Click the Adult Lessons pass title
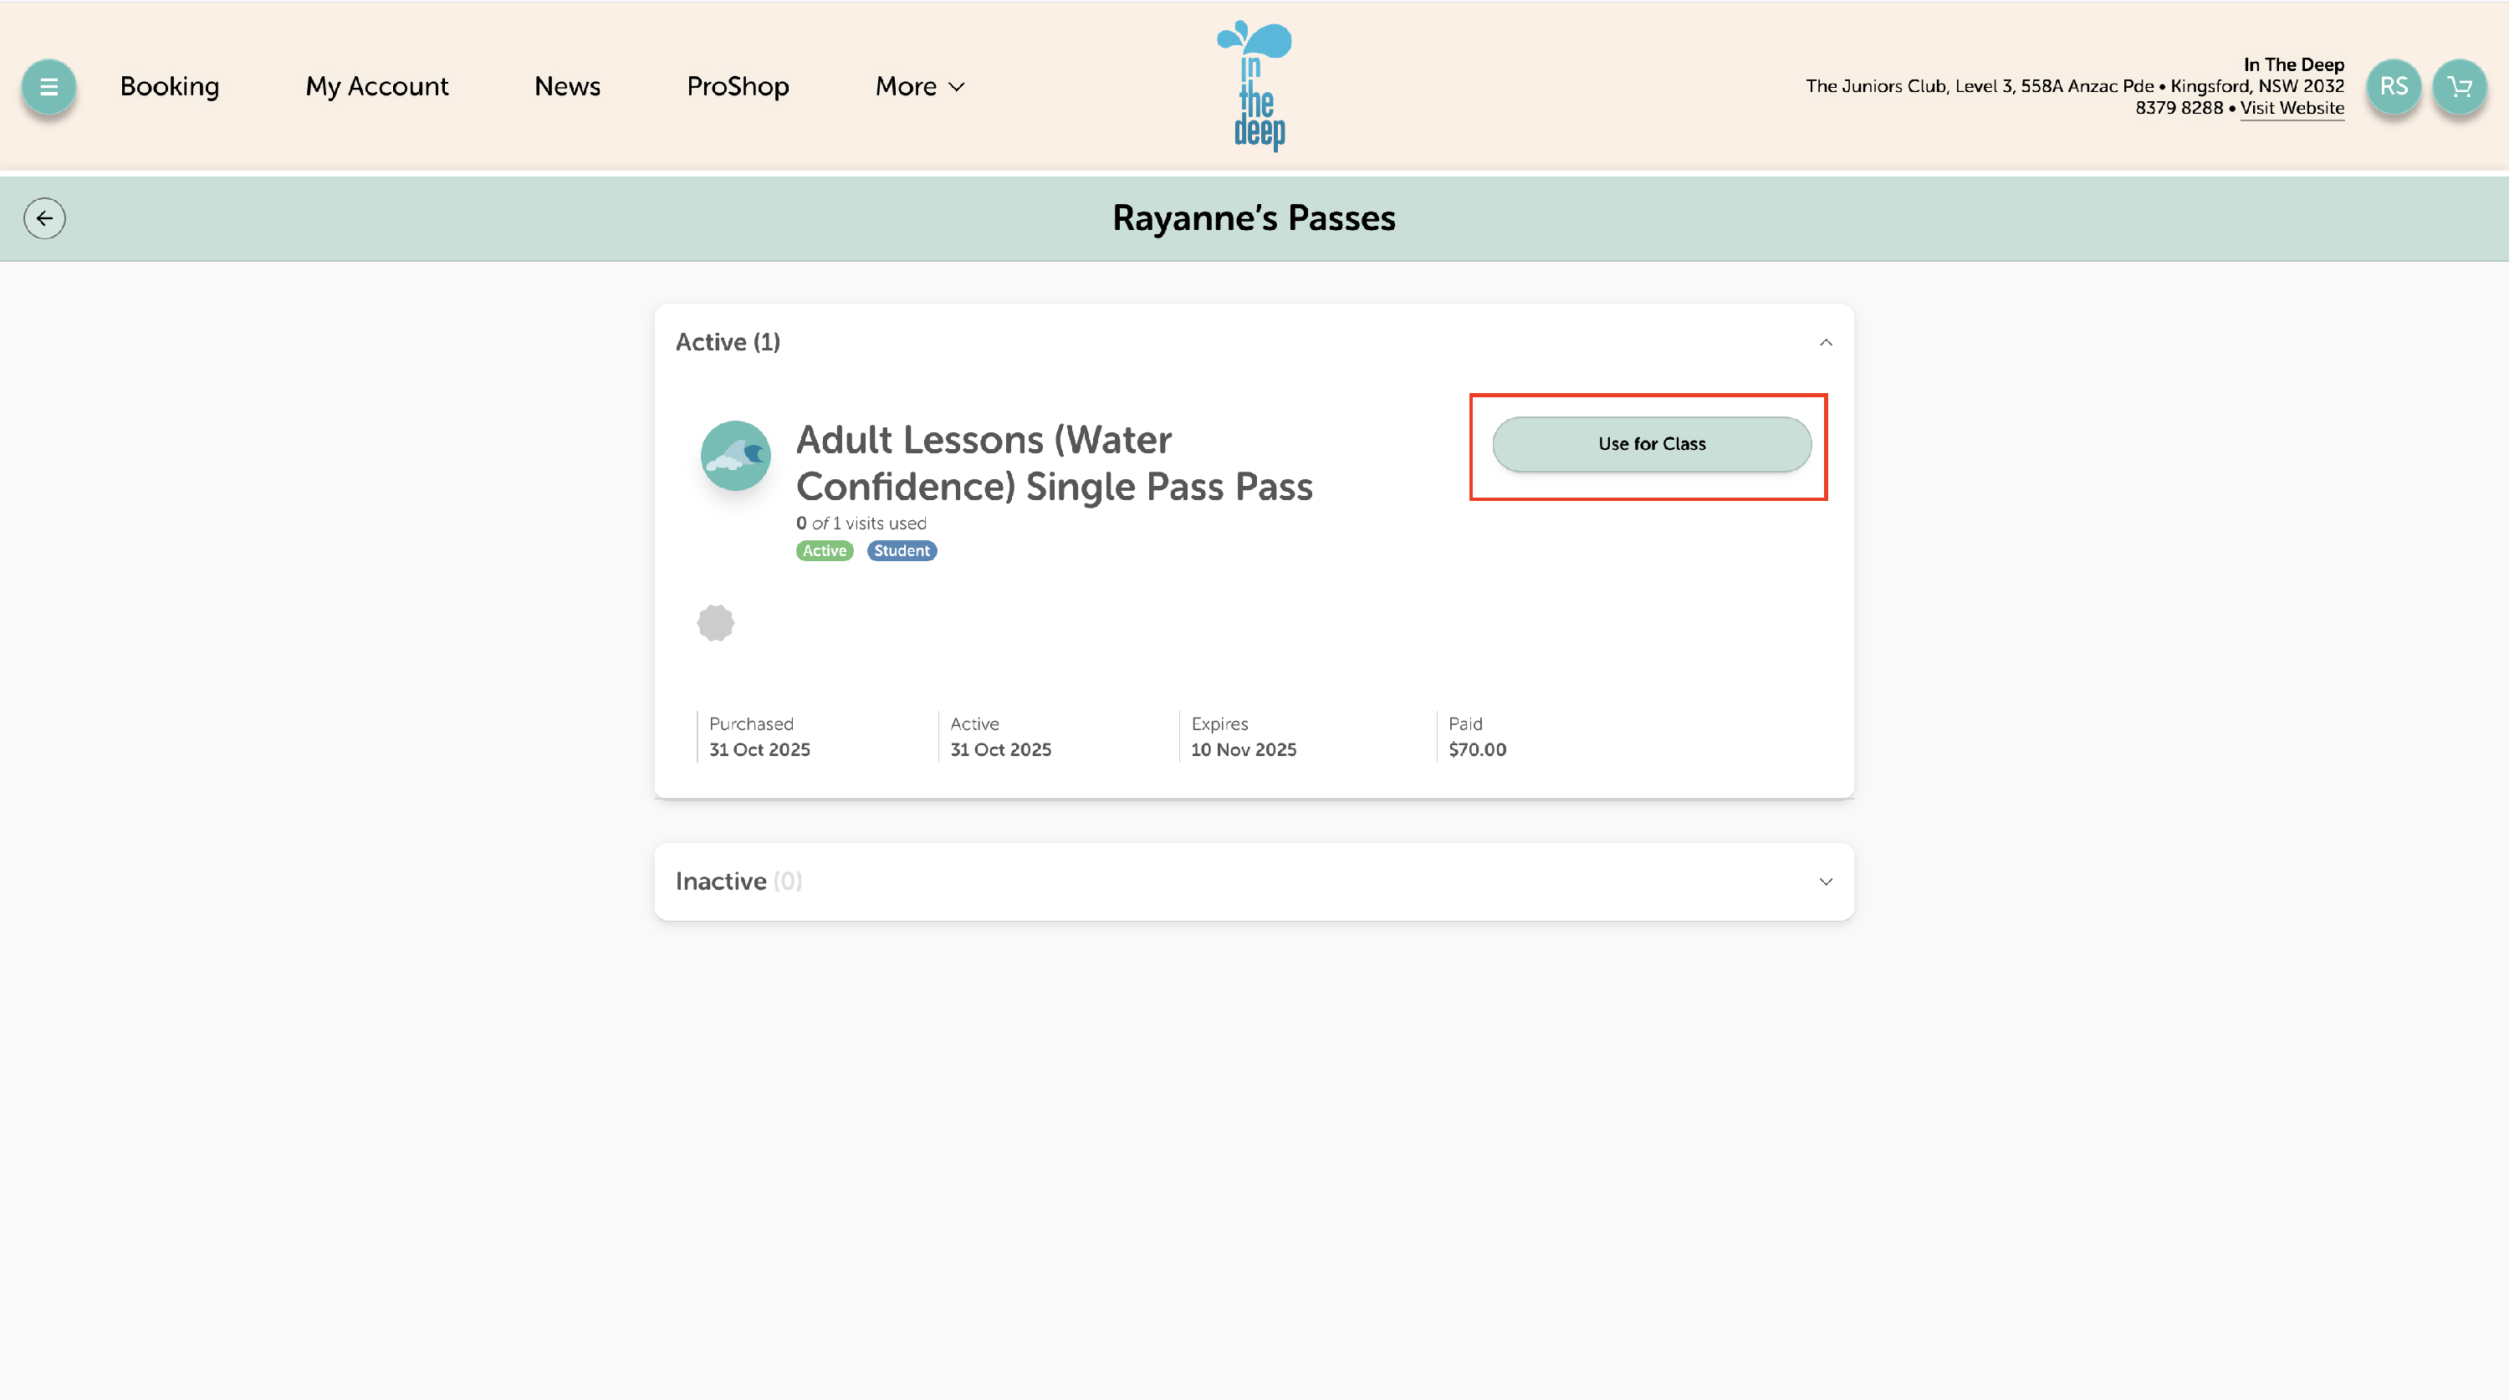This screenshot has height=1400, width=2509. pos(1054,462)
